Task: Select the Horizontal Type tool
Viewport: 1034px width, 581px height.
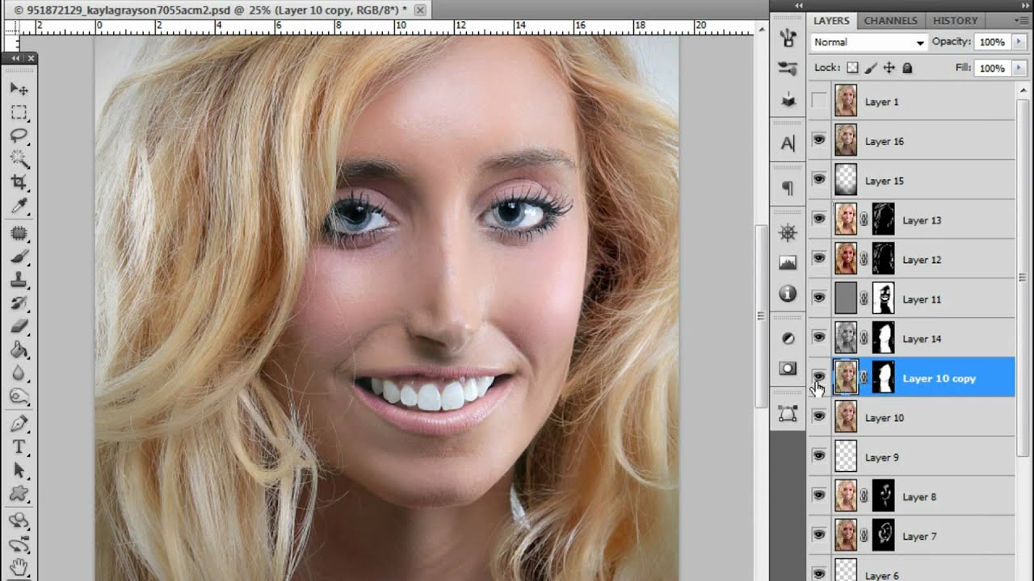Action: click(x=19, y=447)
